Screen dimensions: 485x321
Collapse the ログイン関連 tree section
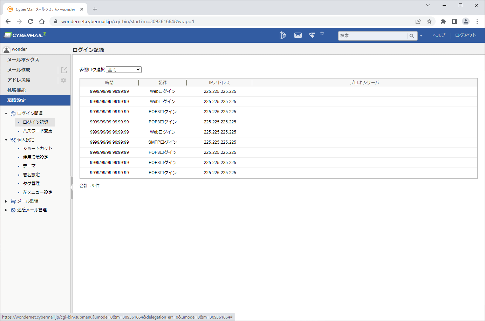click(6, 114)
